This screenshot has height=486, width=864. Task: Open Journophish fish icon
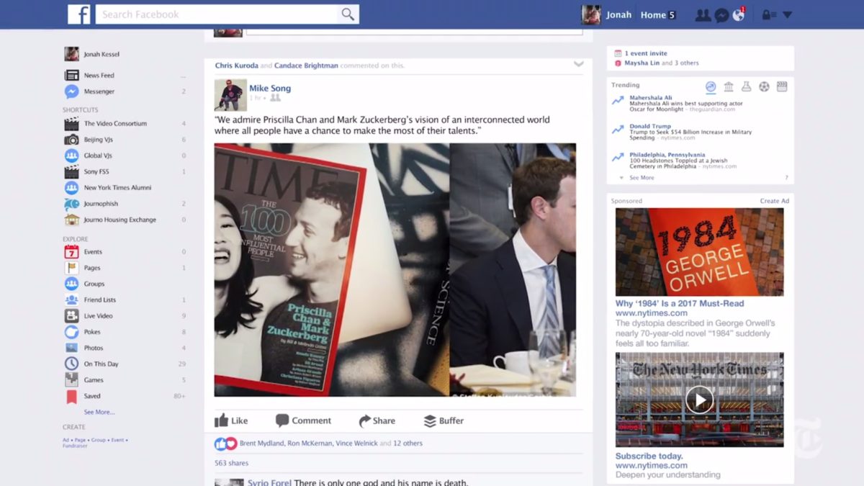pyautogui.click(x=71, y=204)
